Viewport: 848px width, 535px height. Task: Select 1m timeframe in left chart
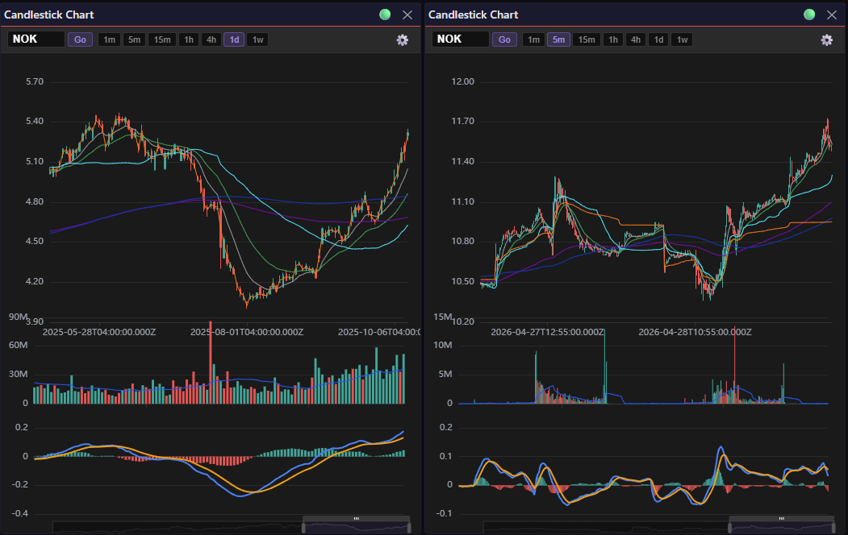pos(110,39)
